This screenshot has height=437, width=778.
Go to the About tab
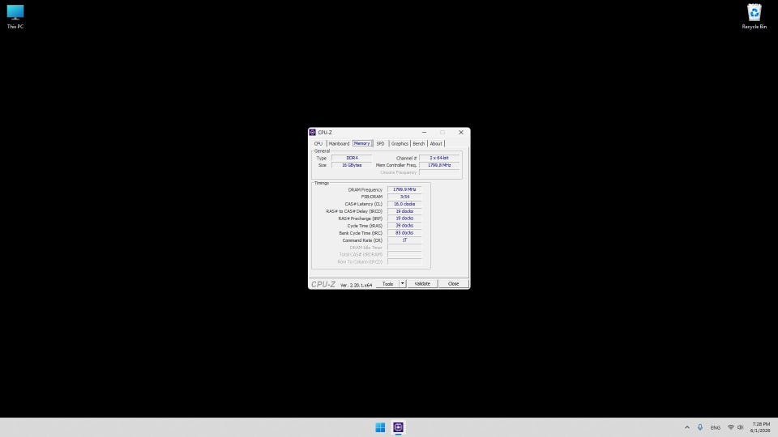(x=436, y=144)
